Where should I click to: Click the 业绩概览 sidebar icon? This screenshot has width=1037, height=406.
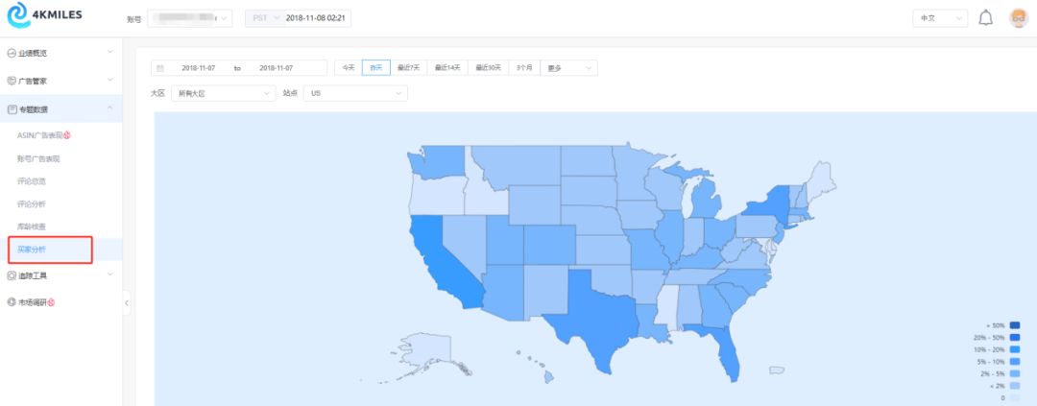(x=12, y=53)
